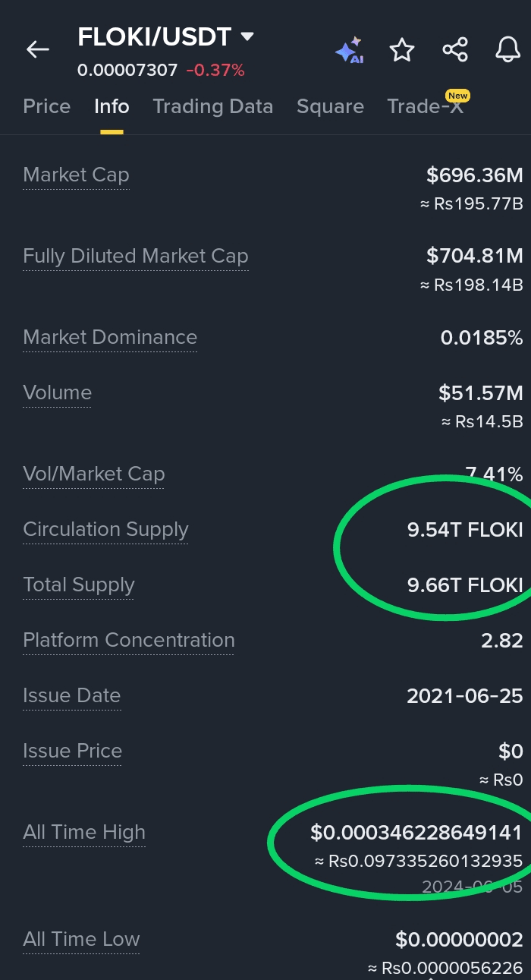Show Platform Concentration info
Image resolution: width=531 pixels, height=980 pixels.
(129, 640)
